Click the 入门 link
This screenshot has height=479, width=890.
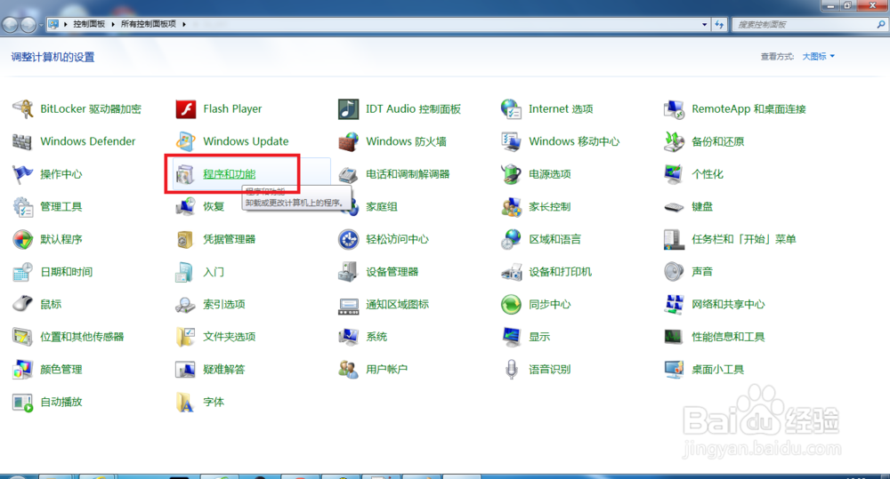[214, 272]
